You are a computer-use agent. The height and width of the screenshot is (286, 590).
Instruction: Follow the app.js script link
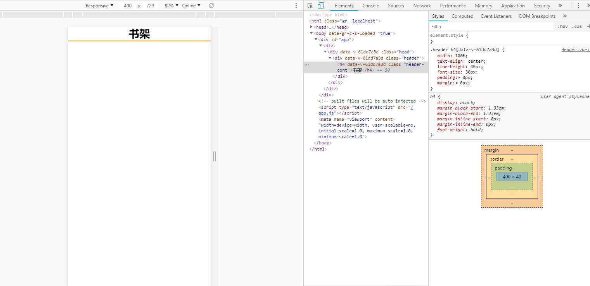click(x=326, y=113)
